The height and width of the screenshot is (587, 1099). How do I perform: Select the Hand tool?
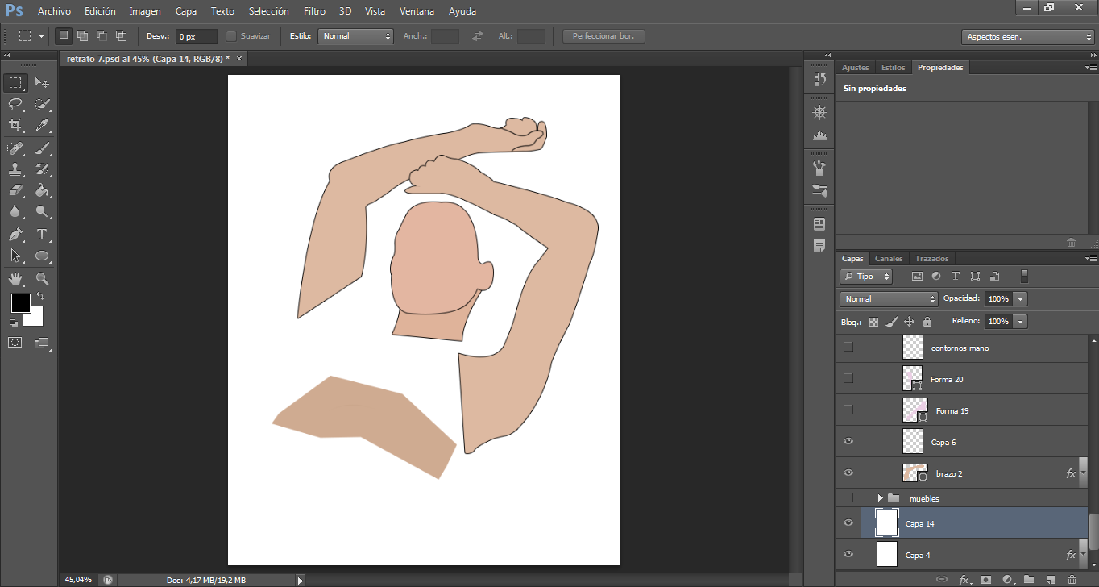15,279
